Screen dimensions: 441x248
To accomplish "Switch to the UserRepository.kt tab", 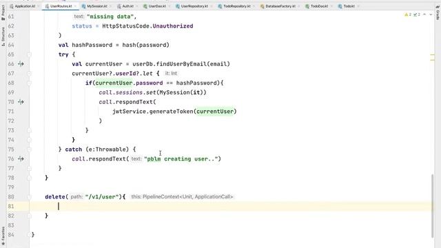I will coord(194,6).
